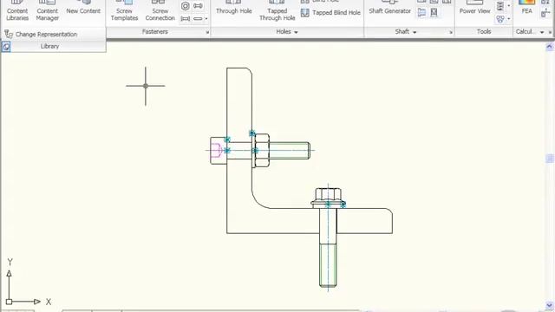Click the Tools panel title
Viewport: 555px width, 312px height.
tap(484, 32)
